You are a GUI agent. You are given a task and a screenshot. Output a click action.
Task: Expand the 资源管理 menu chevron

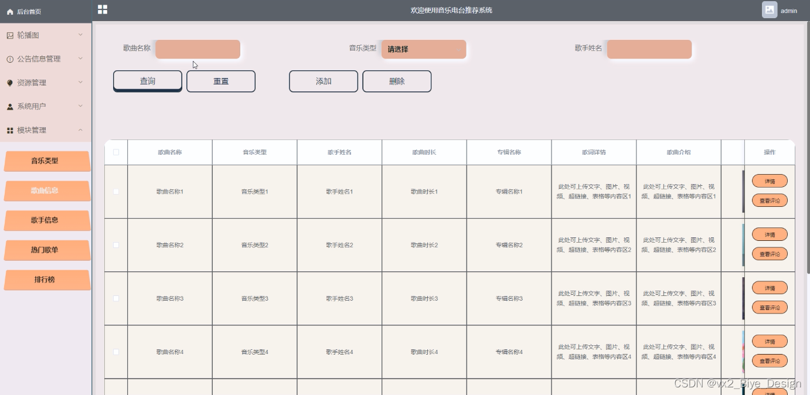[x=80, y=82]
